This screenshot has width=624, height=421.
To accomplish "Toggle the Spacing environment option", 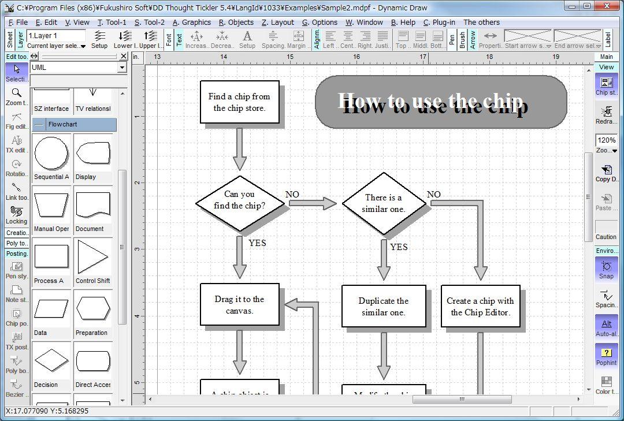I will click(606, 299).
